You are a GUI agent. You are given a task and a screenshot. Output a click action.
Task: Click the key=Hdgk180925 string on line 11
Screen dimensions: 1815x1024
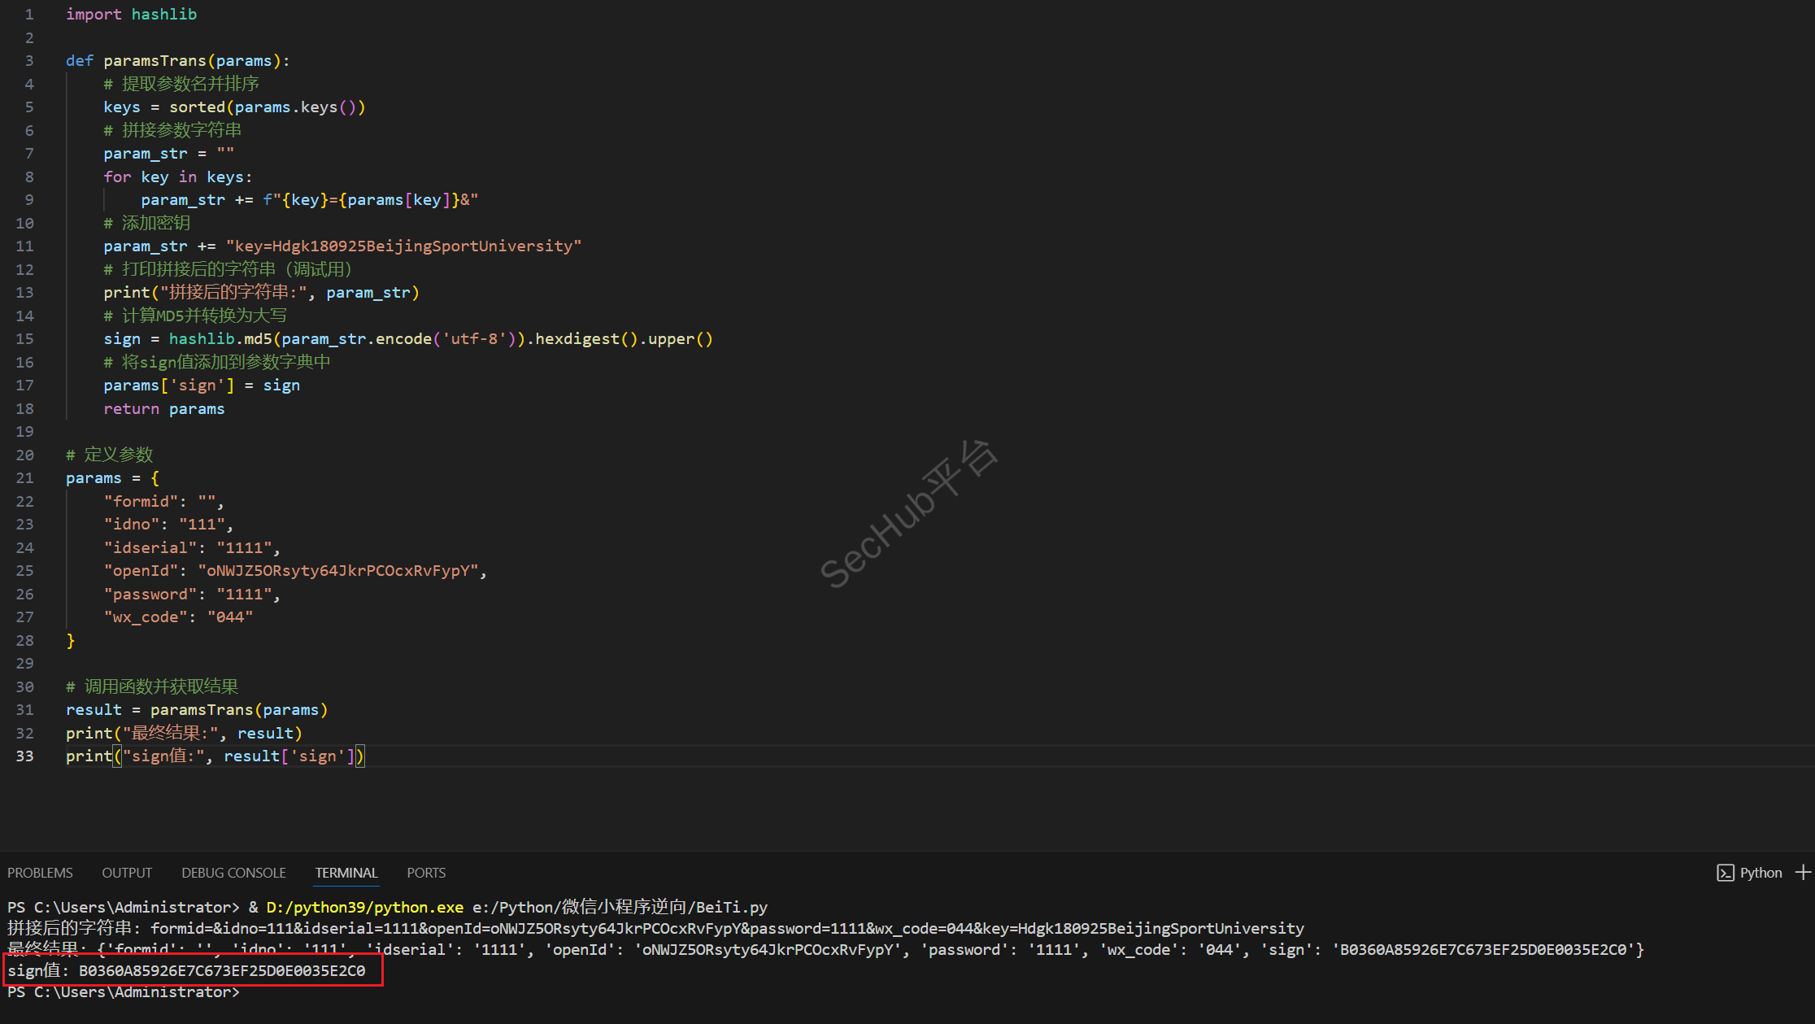click(403, 246)
